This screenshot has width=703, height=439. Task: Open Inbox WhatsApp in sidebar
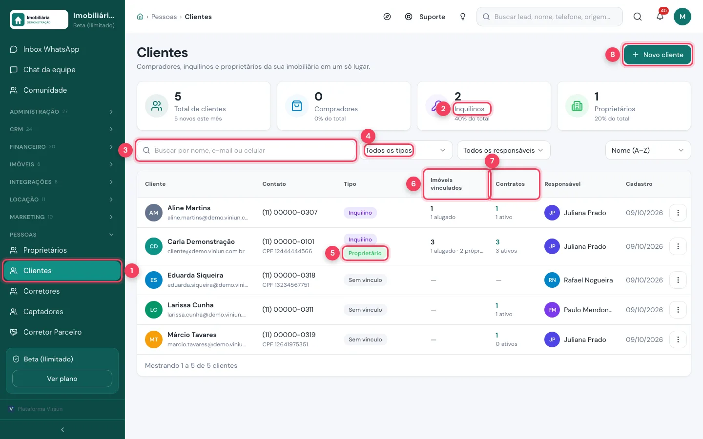(62, 49)
